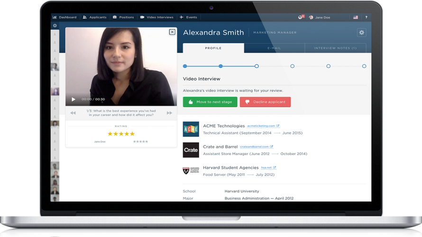Open the Interview Notes (1) tab
This screenshot has height=237, width=422.
coord(335,48)
